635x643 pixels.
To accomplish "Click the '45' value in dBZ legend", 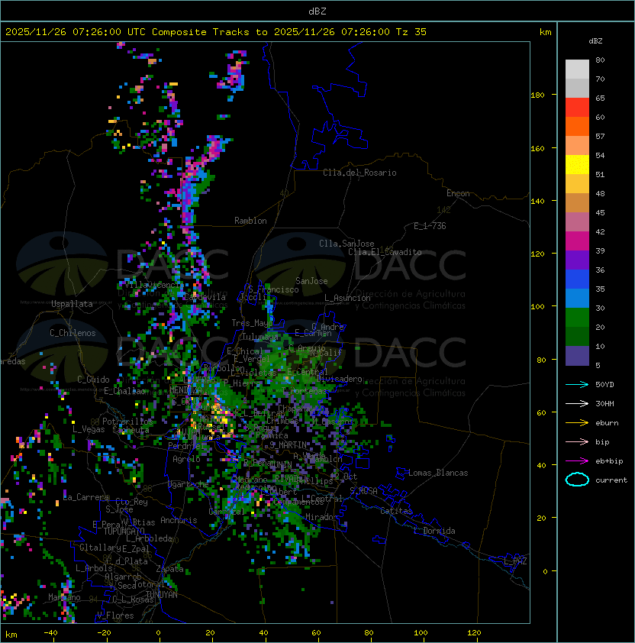I will click(x=600, y=212).
